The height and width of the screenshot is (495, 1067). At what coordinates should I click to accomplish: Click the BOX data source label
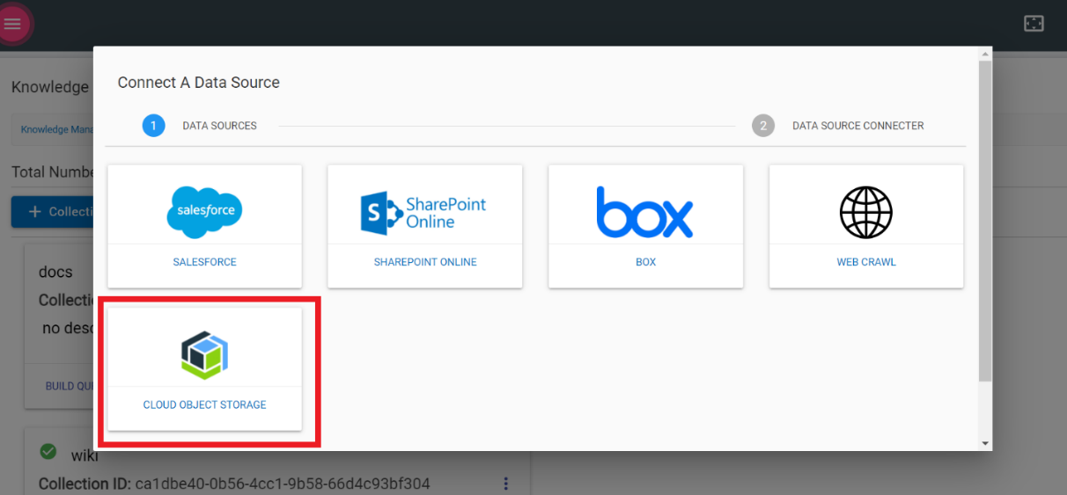tap(645, 262)
